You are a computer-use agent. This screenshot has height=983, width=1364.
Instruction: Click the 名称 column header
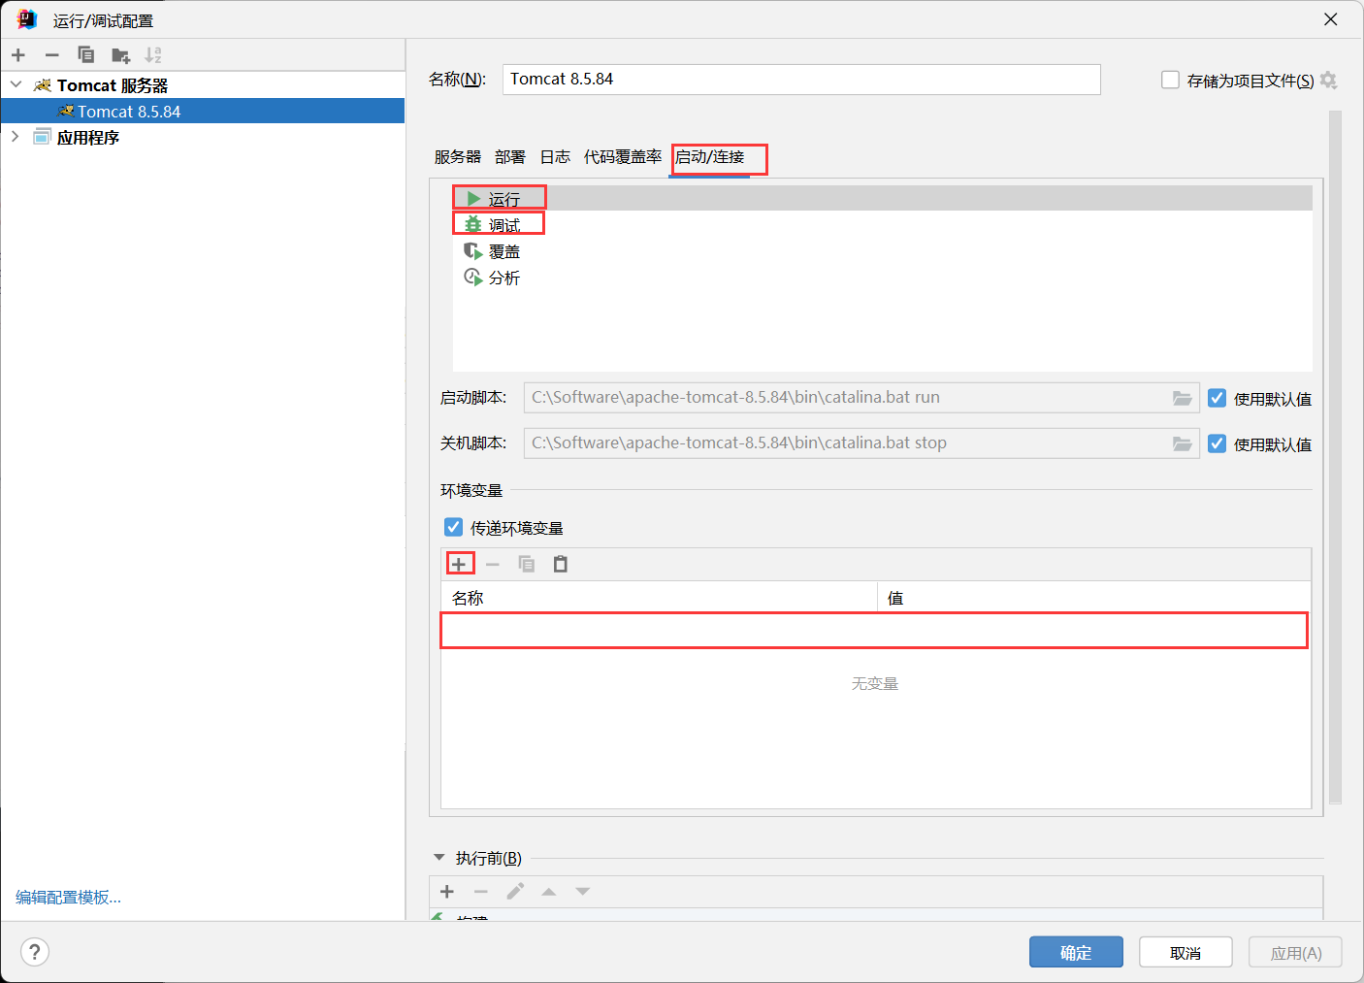[660, 598]
